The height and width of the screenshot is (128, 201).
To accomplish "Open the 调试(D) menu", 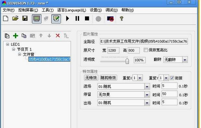I will (x=112, y=10).
